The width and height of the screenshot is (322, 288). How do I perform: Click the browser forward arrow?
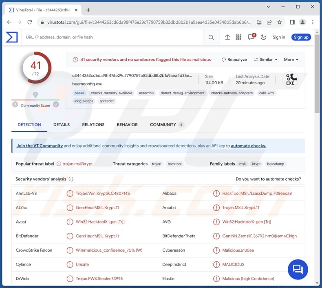[19, 22]
